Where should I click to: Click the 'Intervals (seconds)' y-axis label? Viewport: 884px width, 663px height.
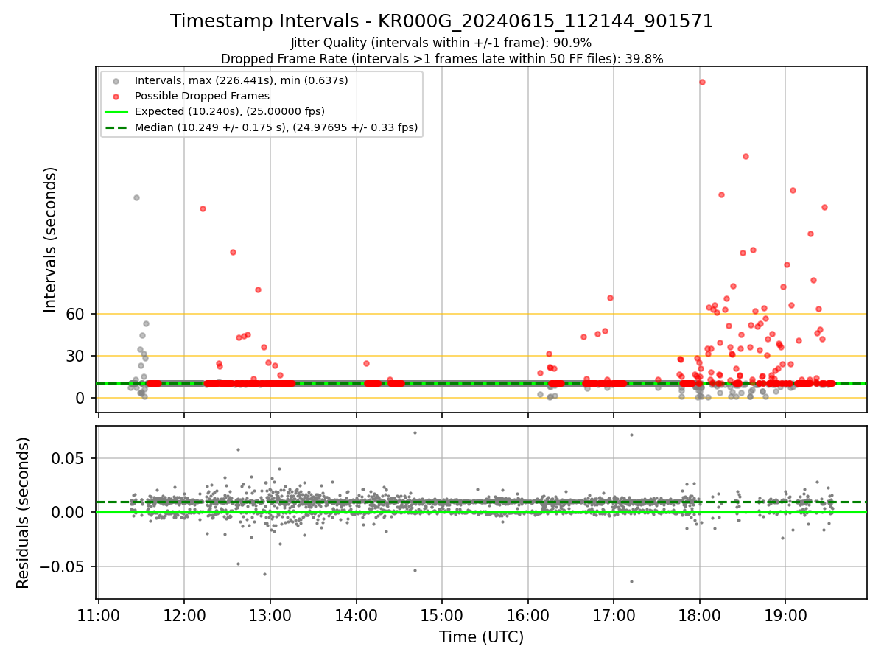pos(51,239)
